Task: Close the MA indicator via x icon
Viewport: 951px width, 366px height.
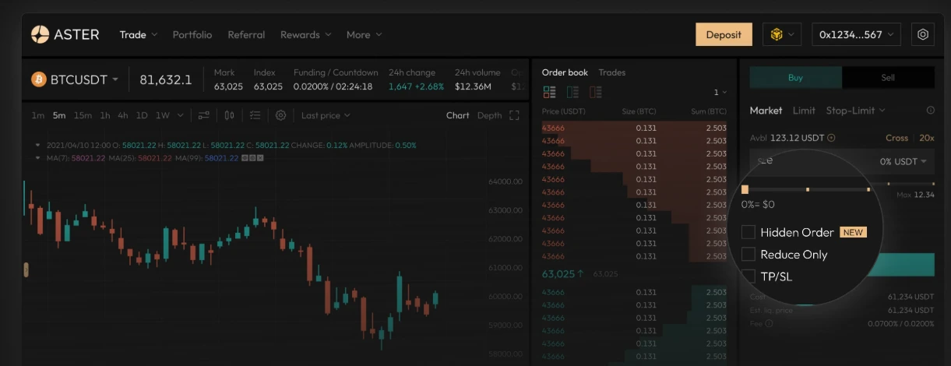Action: 260,158
